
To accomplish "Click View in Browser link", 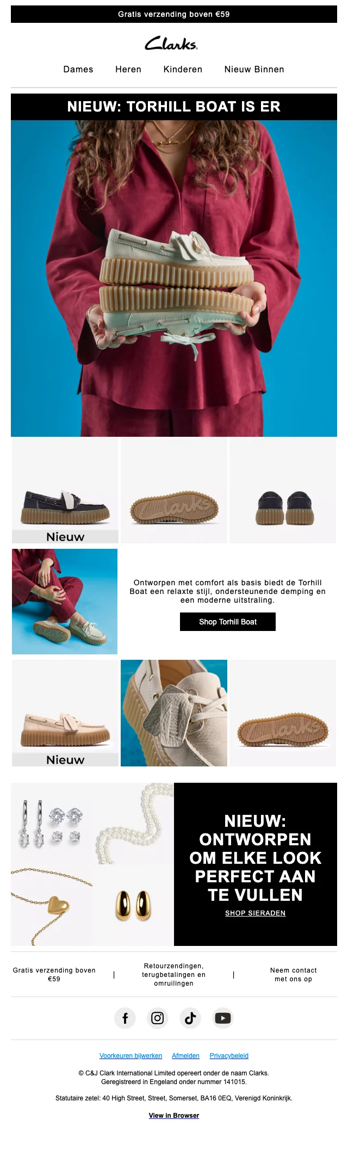I will [174, 1115].
